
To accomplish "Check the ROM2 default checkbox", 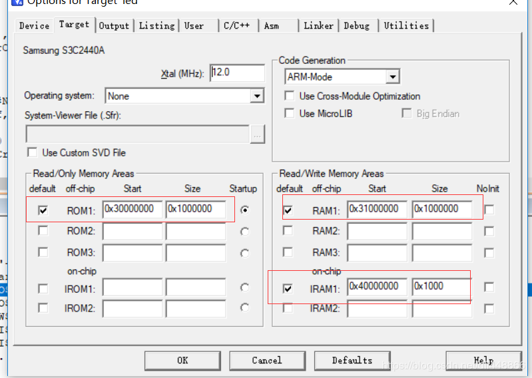I will (x=43, y=231).
